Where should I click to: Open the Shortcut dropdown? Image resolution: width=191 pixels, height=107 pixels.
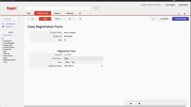coord(11,19)
